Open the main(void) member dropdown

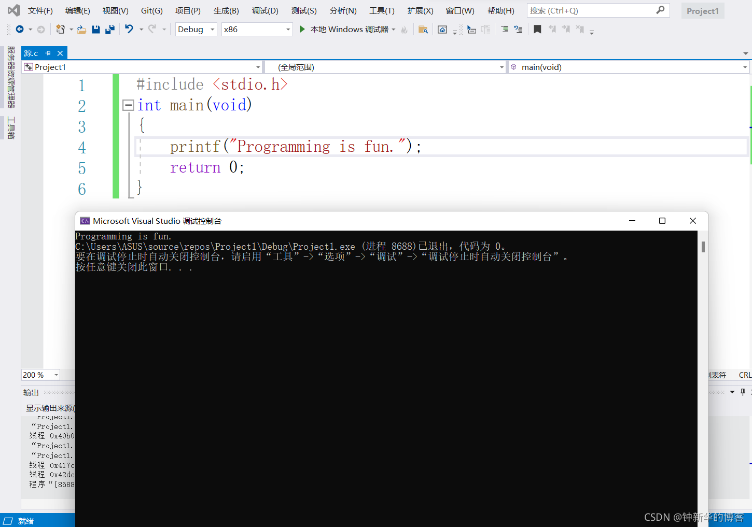[629, 67]
